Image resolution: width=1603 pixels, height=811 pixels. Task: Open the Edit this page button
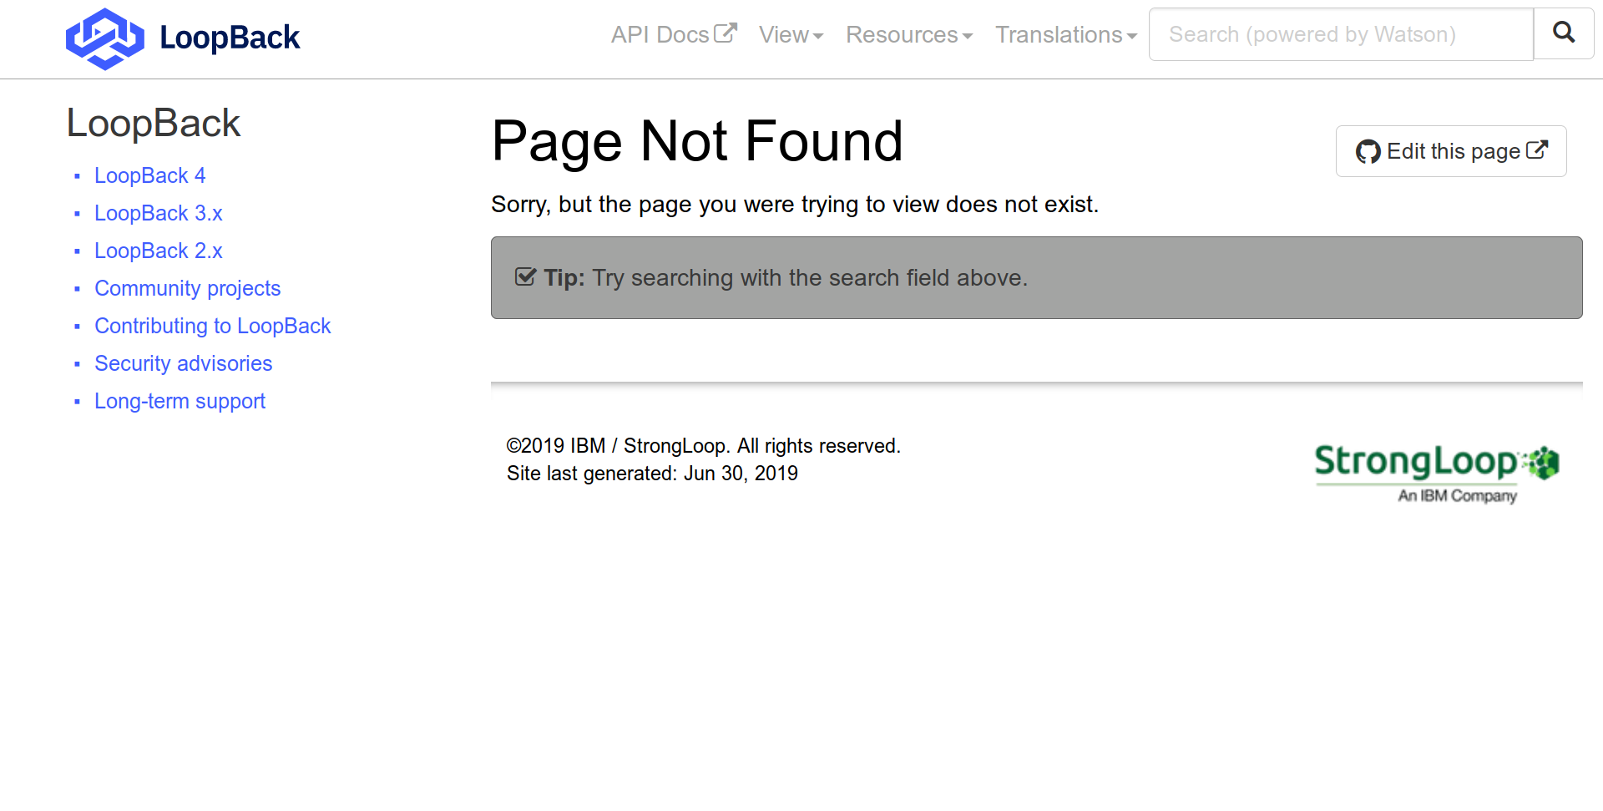tap(1450, 151)
